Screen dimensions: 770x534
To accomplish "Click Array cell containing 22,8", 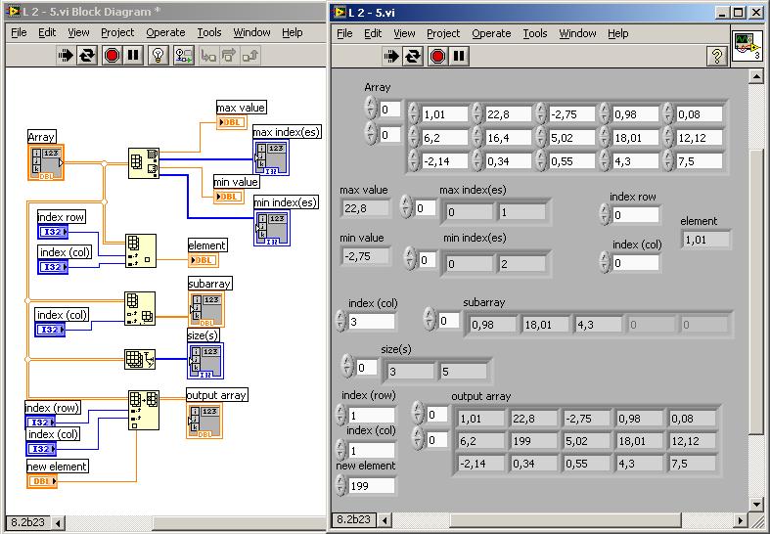I will click(x=509, y=114).
